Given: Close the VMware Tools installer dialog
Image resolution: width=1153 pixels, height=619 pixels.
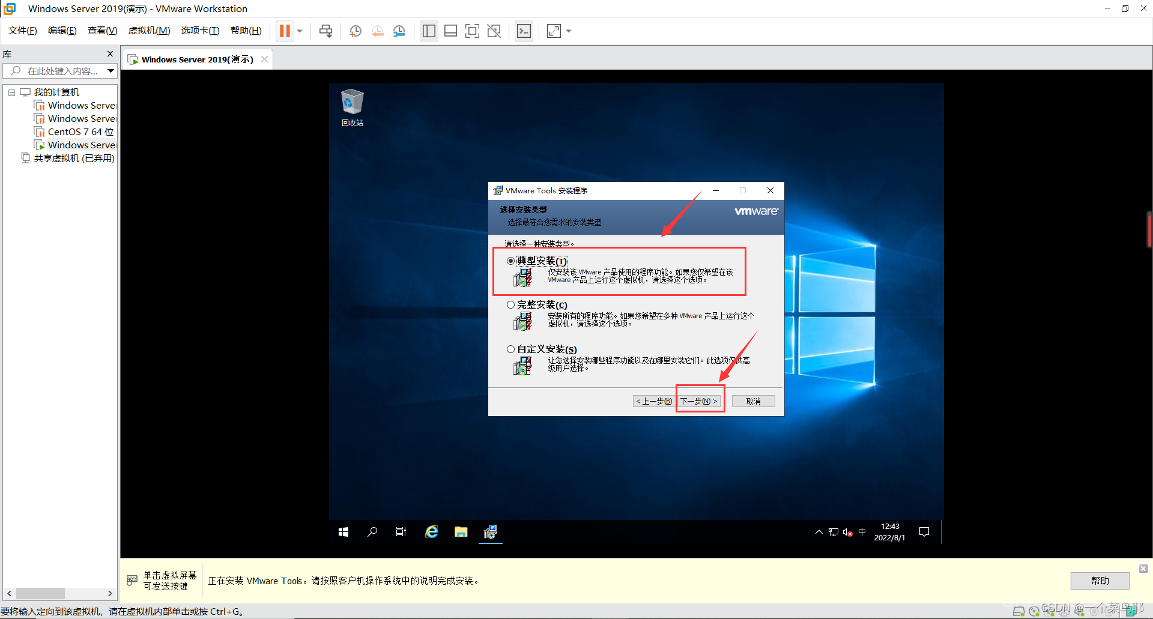Looking at the screenshot, I should (x=770, y=190).
